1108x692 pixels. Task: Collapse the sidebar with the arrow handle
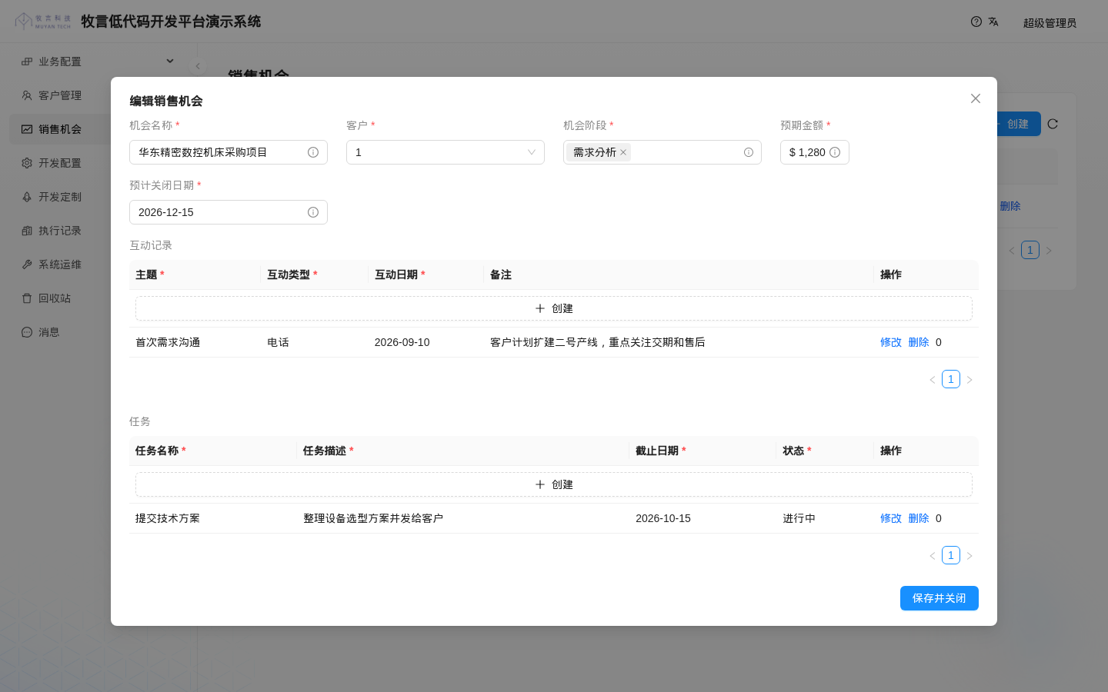198,66
